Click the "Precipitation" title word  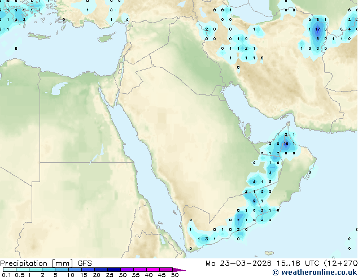(x=24, y=263)
